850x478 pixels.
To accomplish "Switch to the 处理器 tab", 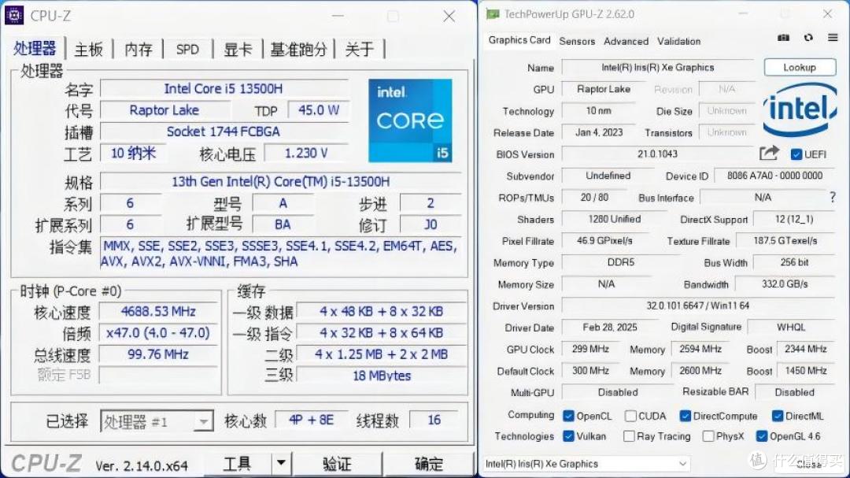I will pyautogui.click(x=35, y=49).
